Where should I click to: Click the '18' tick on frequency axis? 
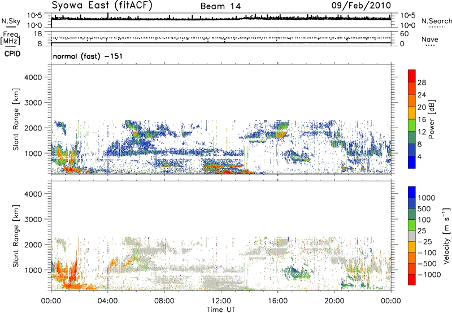click(38, 34)
